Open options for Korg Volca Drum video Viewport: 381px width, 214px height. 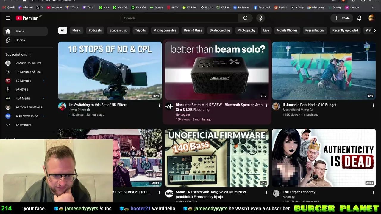click(x=266, y=193)
